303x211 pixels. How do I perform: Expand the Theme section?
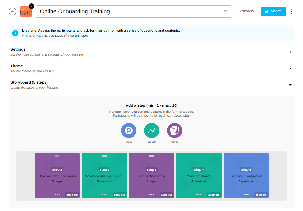click(x=290, y=68)
